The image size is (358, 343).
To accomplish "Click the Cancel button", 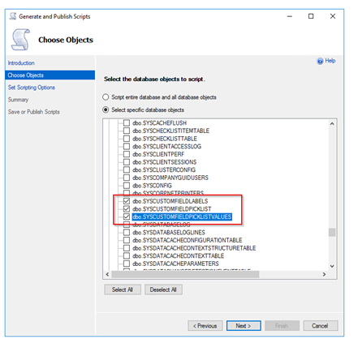I will point(321,326).
